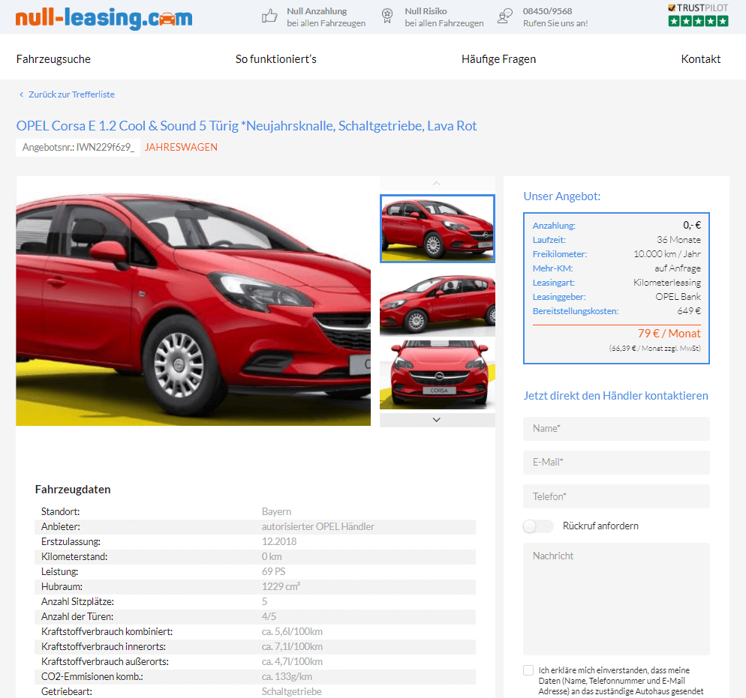
Task: Click the phone number 08450/9568
Action: tap(548, 11)
